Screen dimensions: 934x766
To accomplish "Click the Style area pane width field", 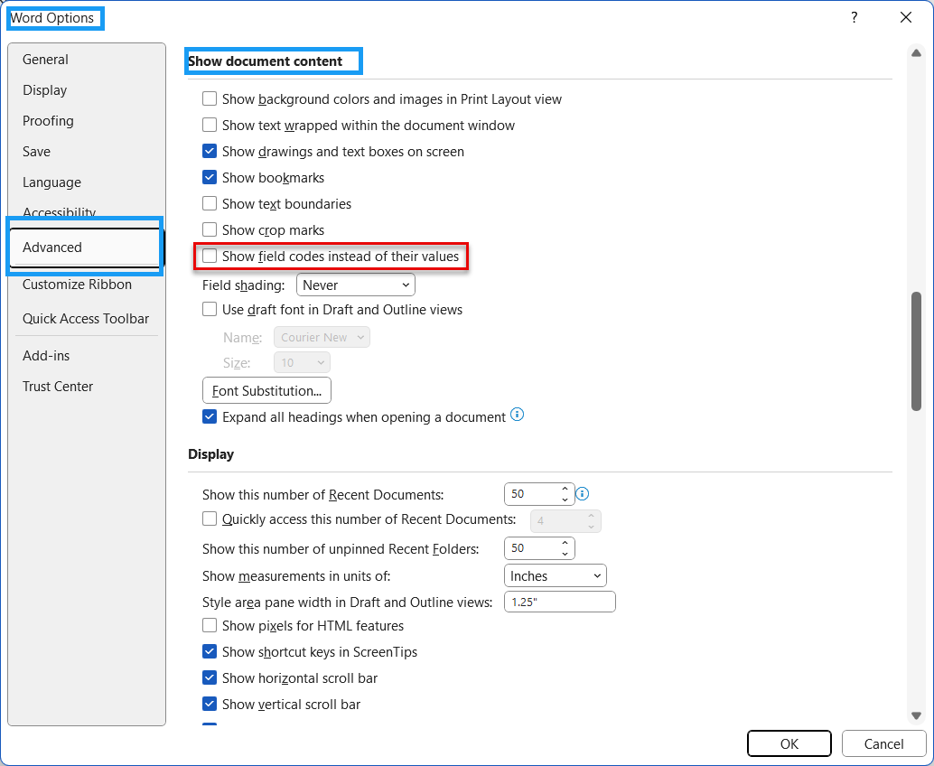I will pyautogui.click(x=560, y=603).
